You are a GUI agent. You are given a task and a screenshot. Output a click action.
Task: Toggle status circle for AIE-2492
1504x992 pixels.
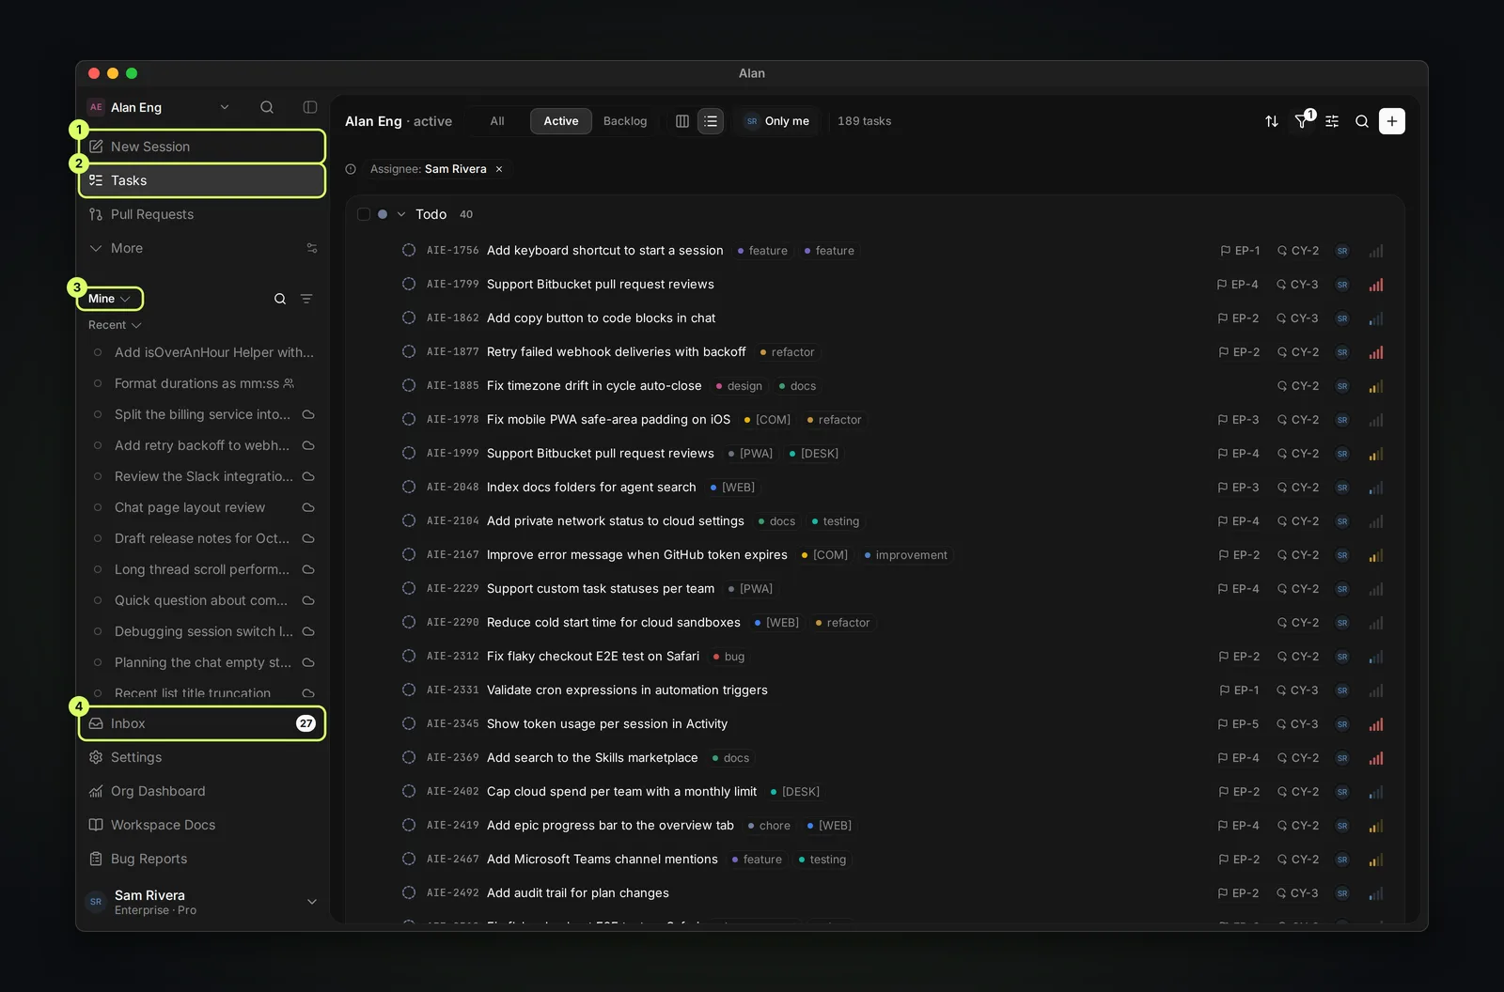pyautogui.click(x=409, y=893)
